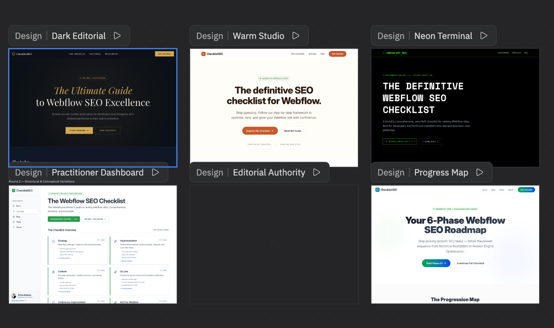Click 'Read about author' link in dashboard

tap(19, 301)
